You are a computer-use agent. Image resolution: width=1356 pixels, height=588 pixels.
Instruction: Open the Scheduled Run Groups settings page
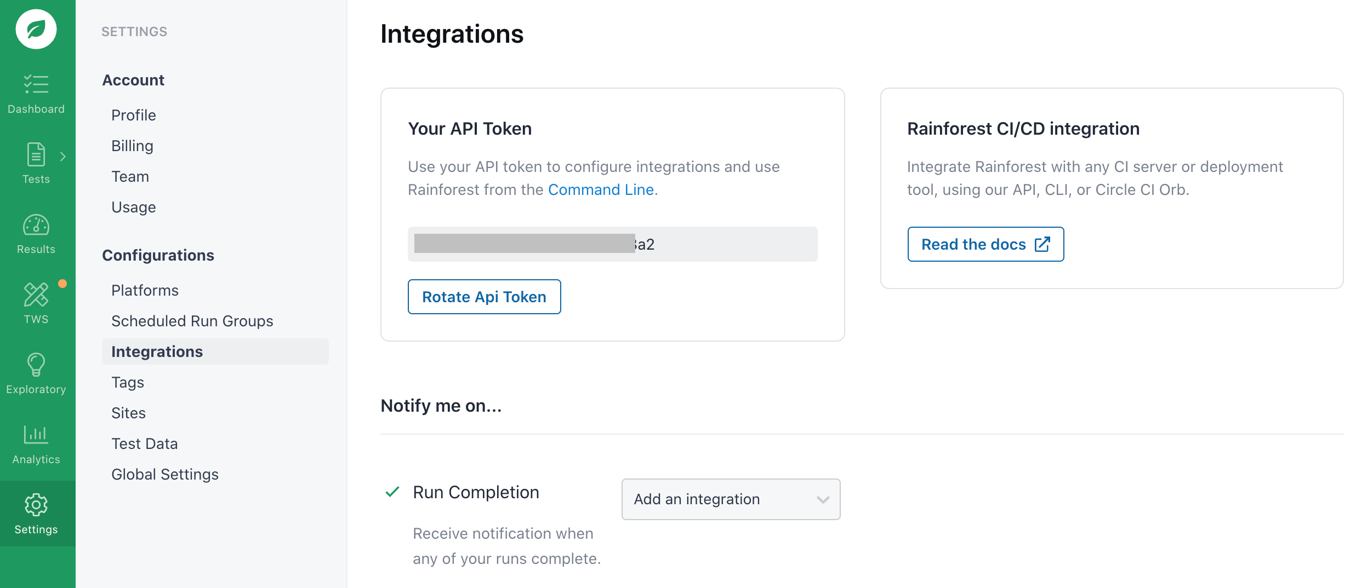point(192,321)
